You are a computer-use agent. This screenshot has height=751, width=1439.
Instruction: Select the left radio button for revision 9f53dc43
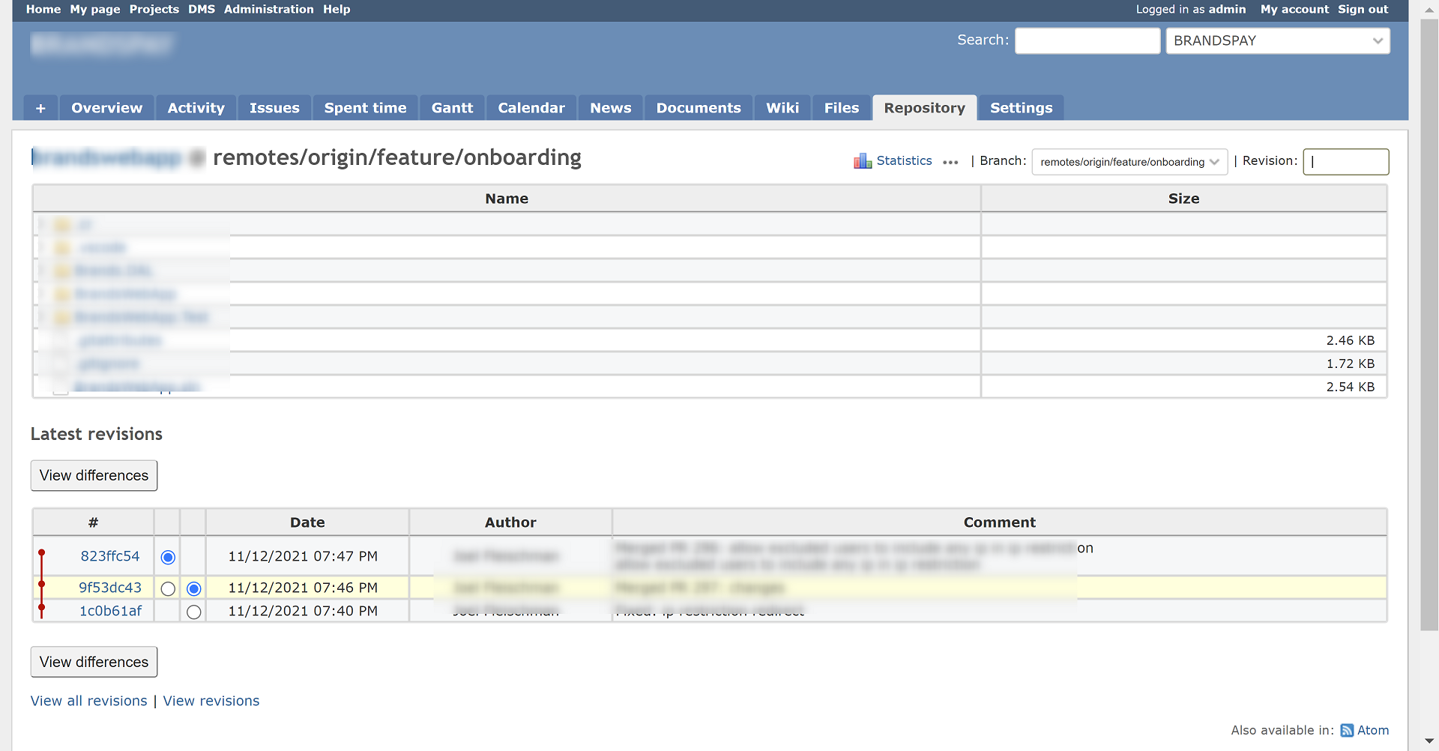pos(167,588)
